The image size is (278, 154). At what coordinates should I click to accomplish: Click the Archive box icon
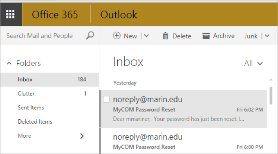point(206,36)
